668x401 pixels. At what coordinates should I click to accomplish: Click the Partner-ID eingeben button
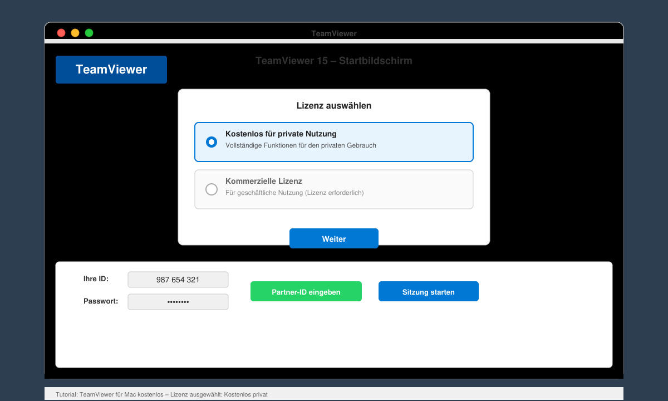click(x=306, y=291)
